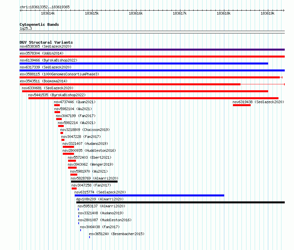Open nsv6315774 (Sedlazeck2020) label

click(x=100, y=192)
